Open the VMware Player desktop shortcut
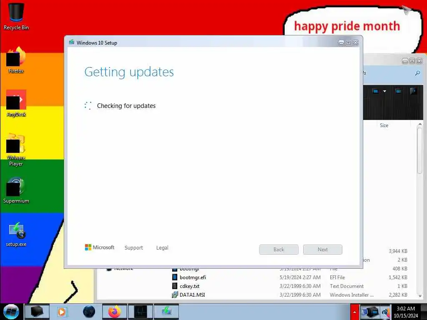Image resolution: width=427 pixels, height=320 pixels. click(16, 150)
